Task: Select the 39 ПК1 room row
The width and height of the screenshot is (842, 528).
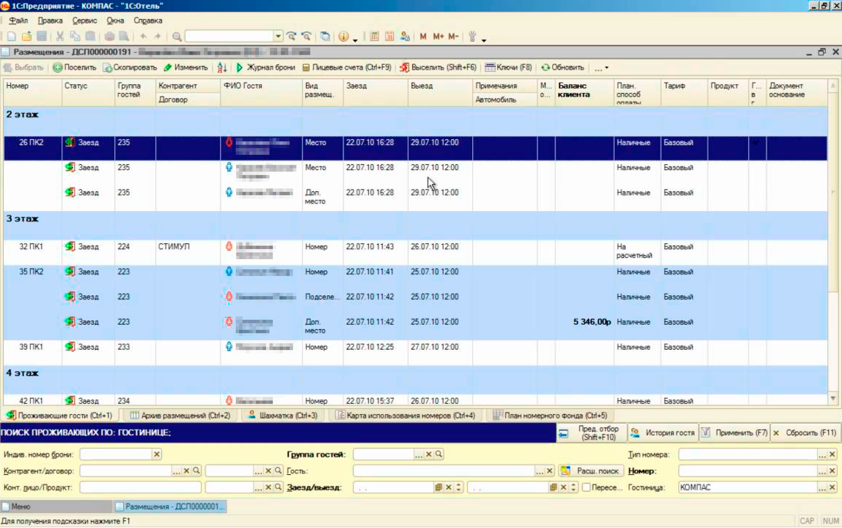Action: [415, 353]
